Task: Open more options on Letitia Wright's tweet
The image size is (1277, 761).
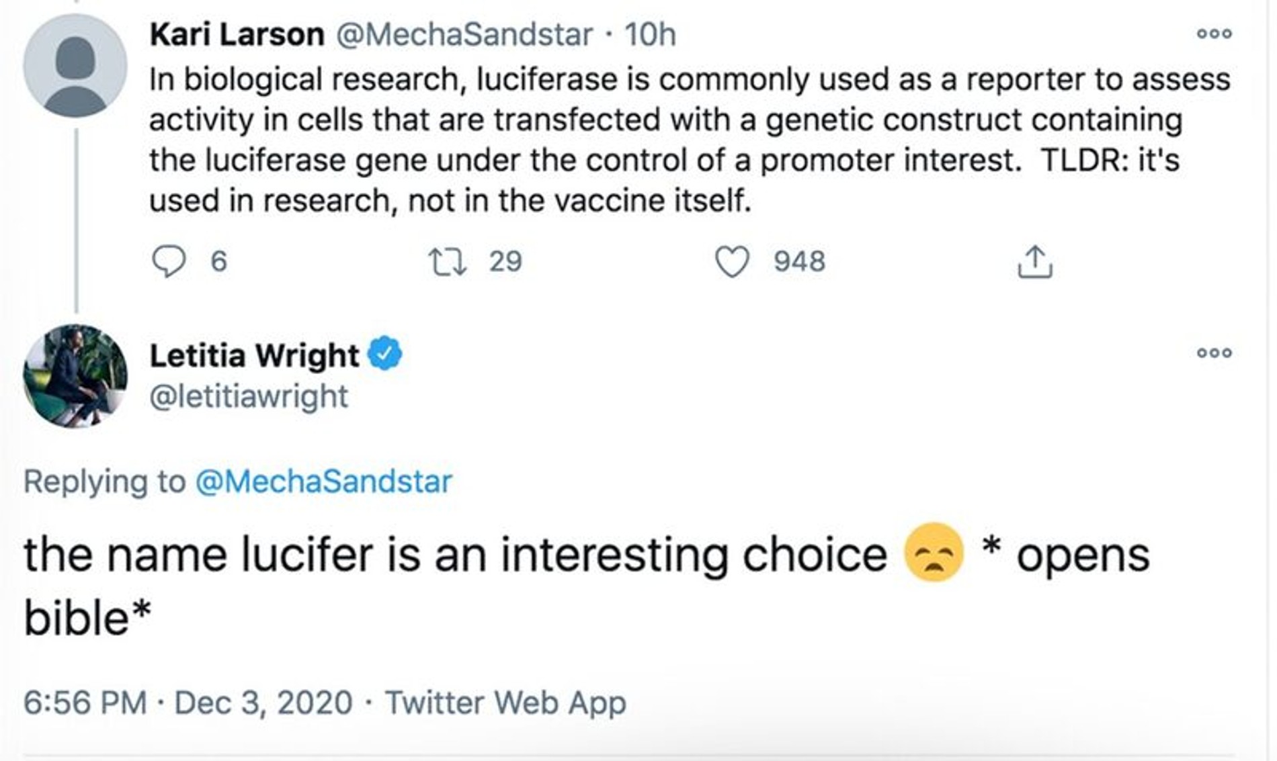Action: [1214, 353]
